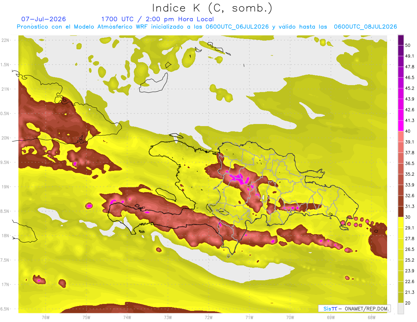Select the dark brown swatch between 30 and 31.3
The height and width of the screenshot is (322, 417).
tap(401, 212)
